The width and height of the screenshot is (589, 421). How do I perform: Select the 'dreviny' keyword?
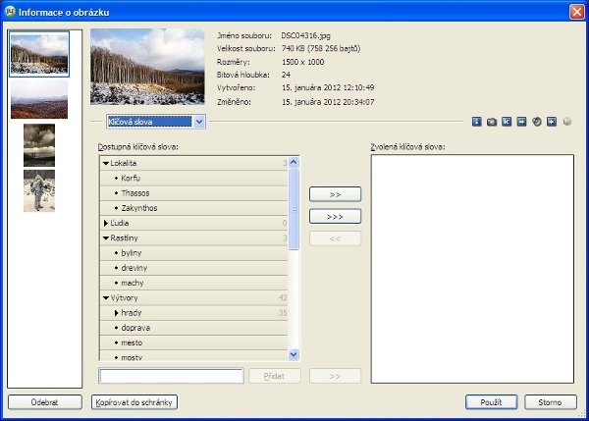tap(135, 268)
